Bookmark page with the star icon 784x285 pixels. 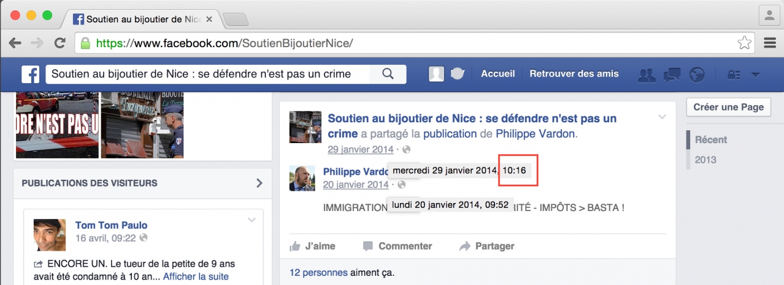[x=744, y=43]
